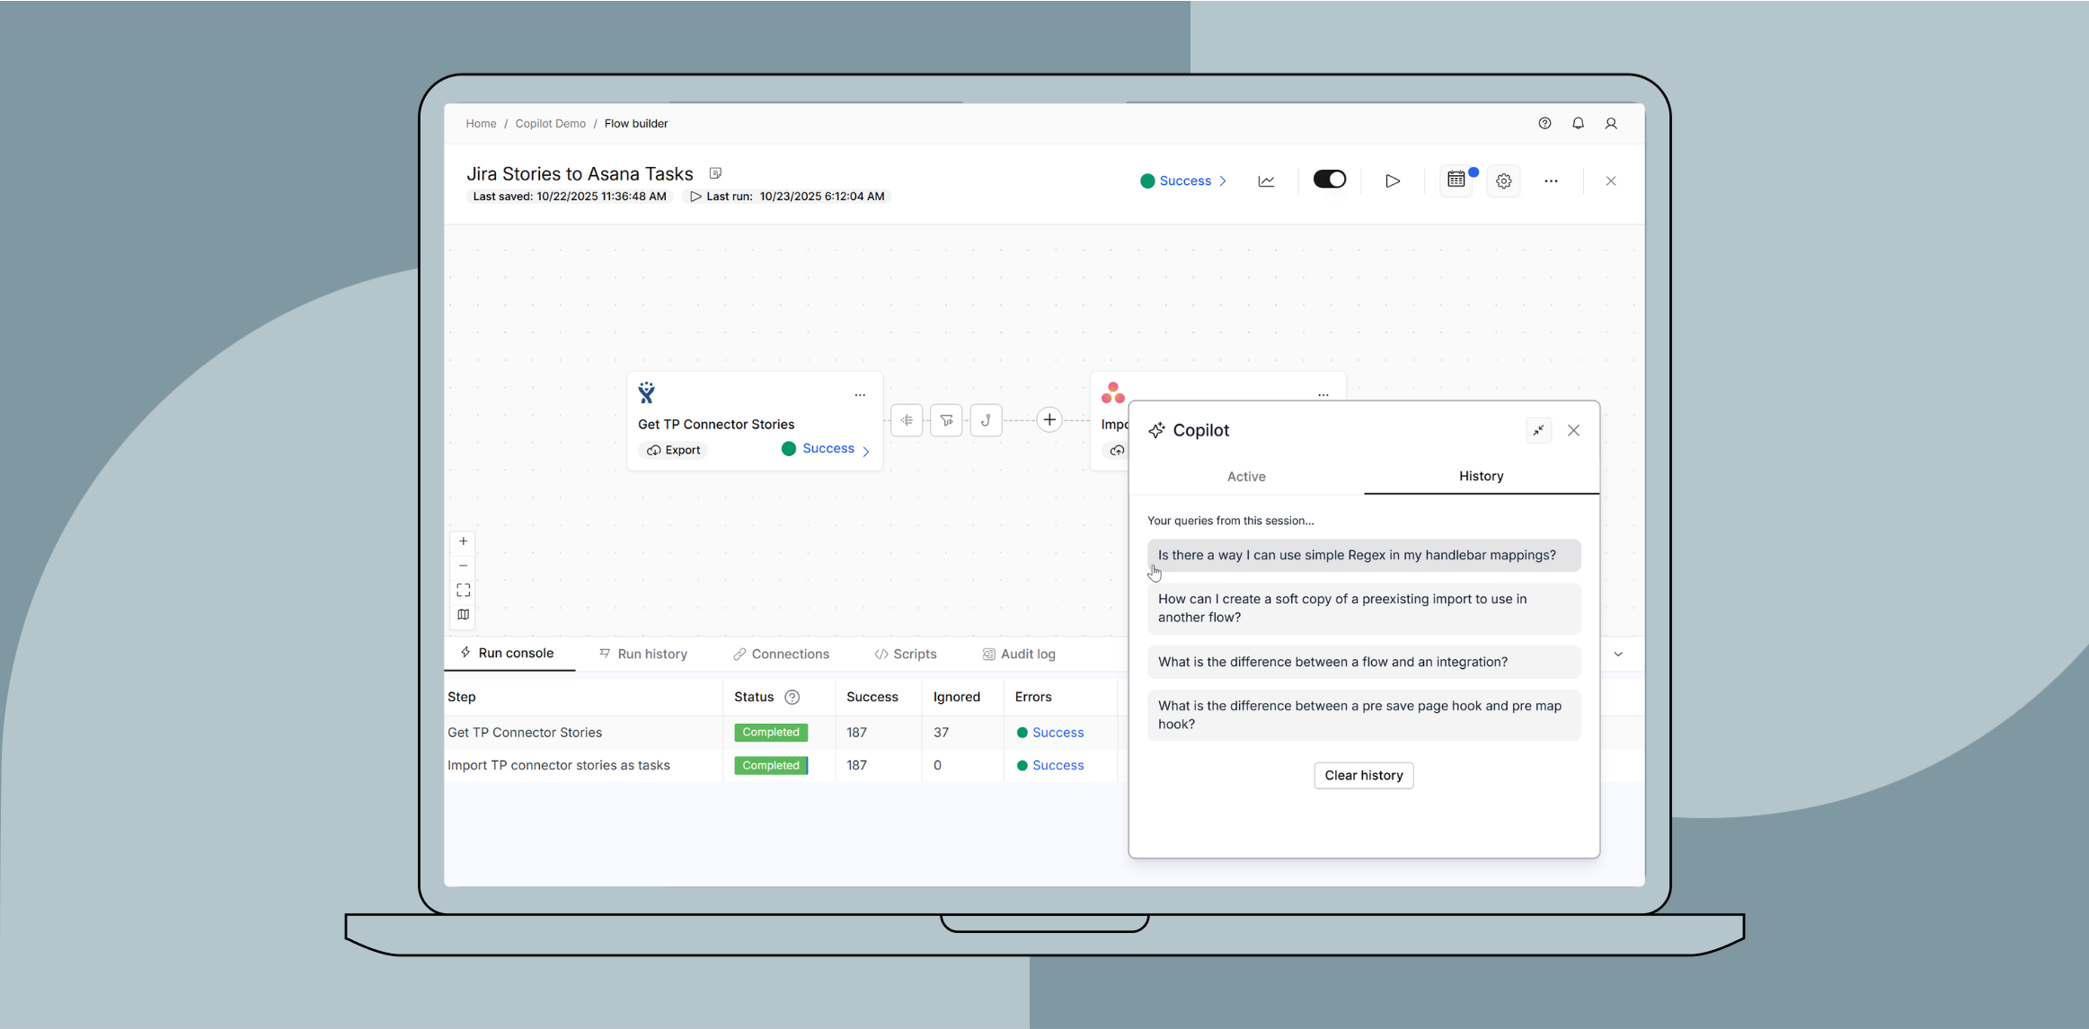Collapse the bottom run console chevron
The width and height of the screenshot is (2089, 1029).
(x=1618, y=655)
